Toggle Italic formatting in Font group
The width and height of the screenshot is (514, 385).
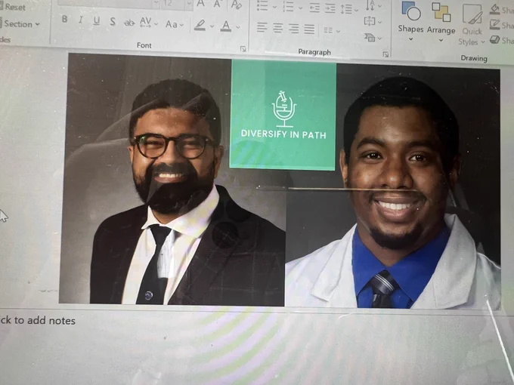[x=80, y=20]
